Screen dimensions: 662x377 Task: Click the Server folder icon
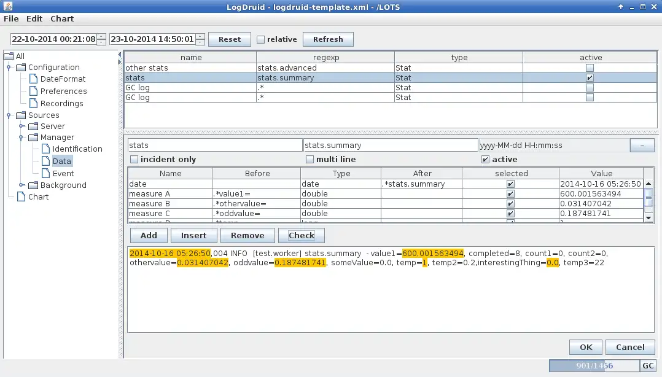click(x=33, y=126)
